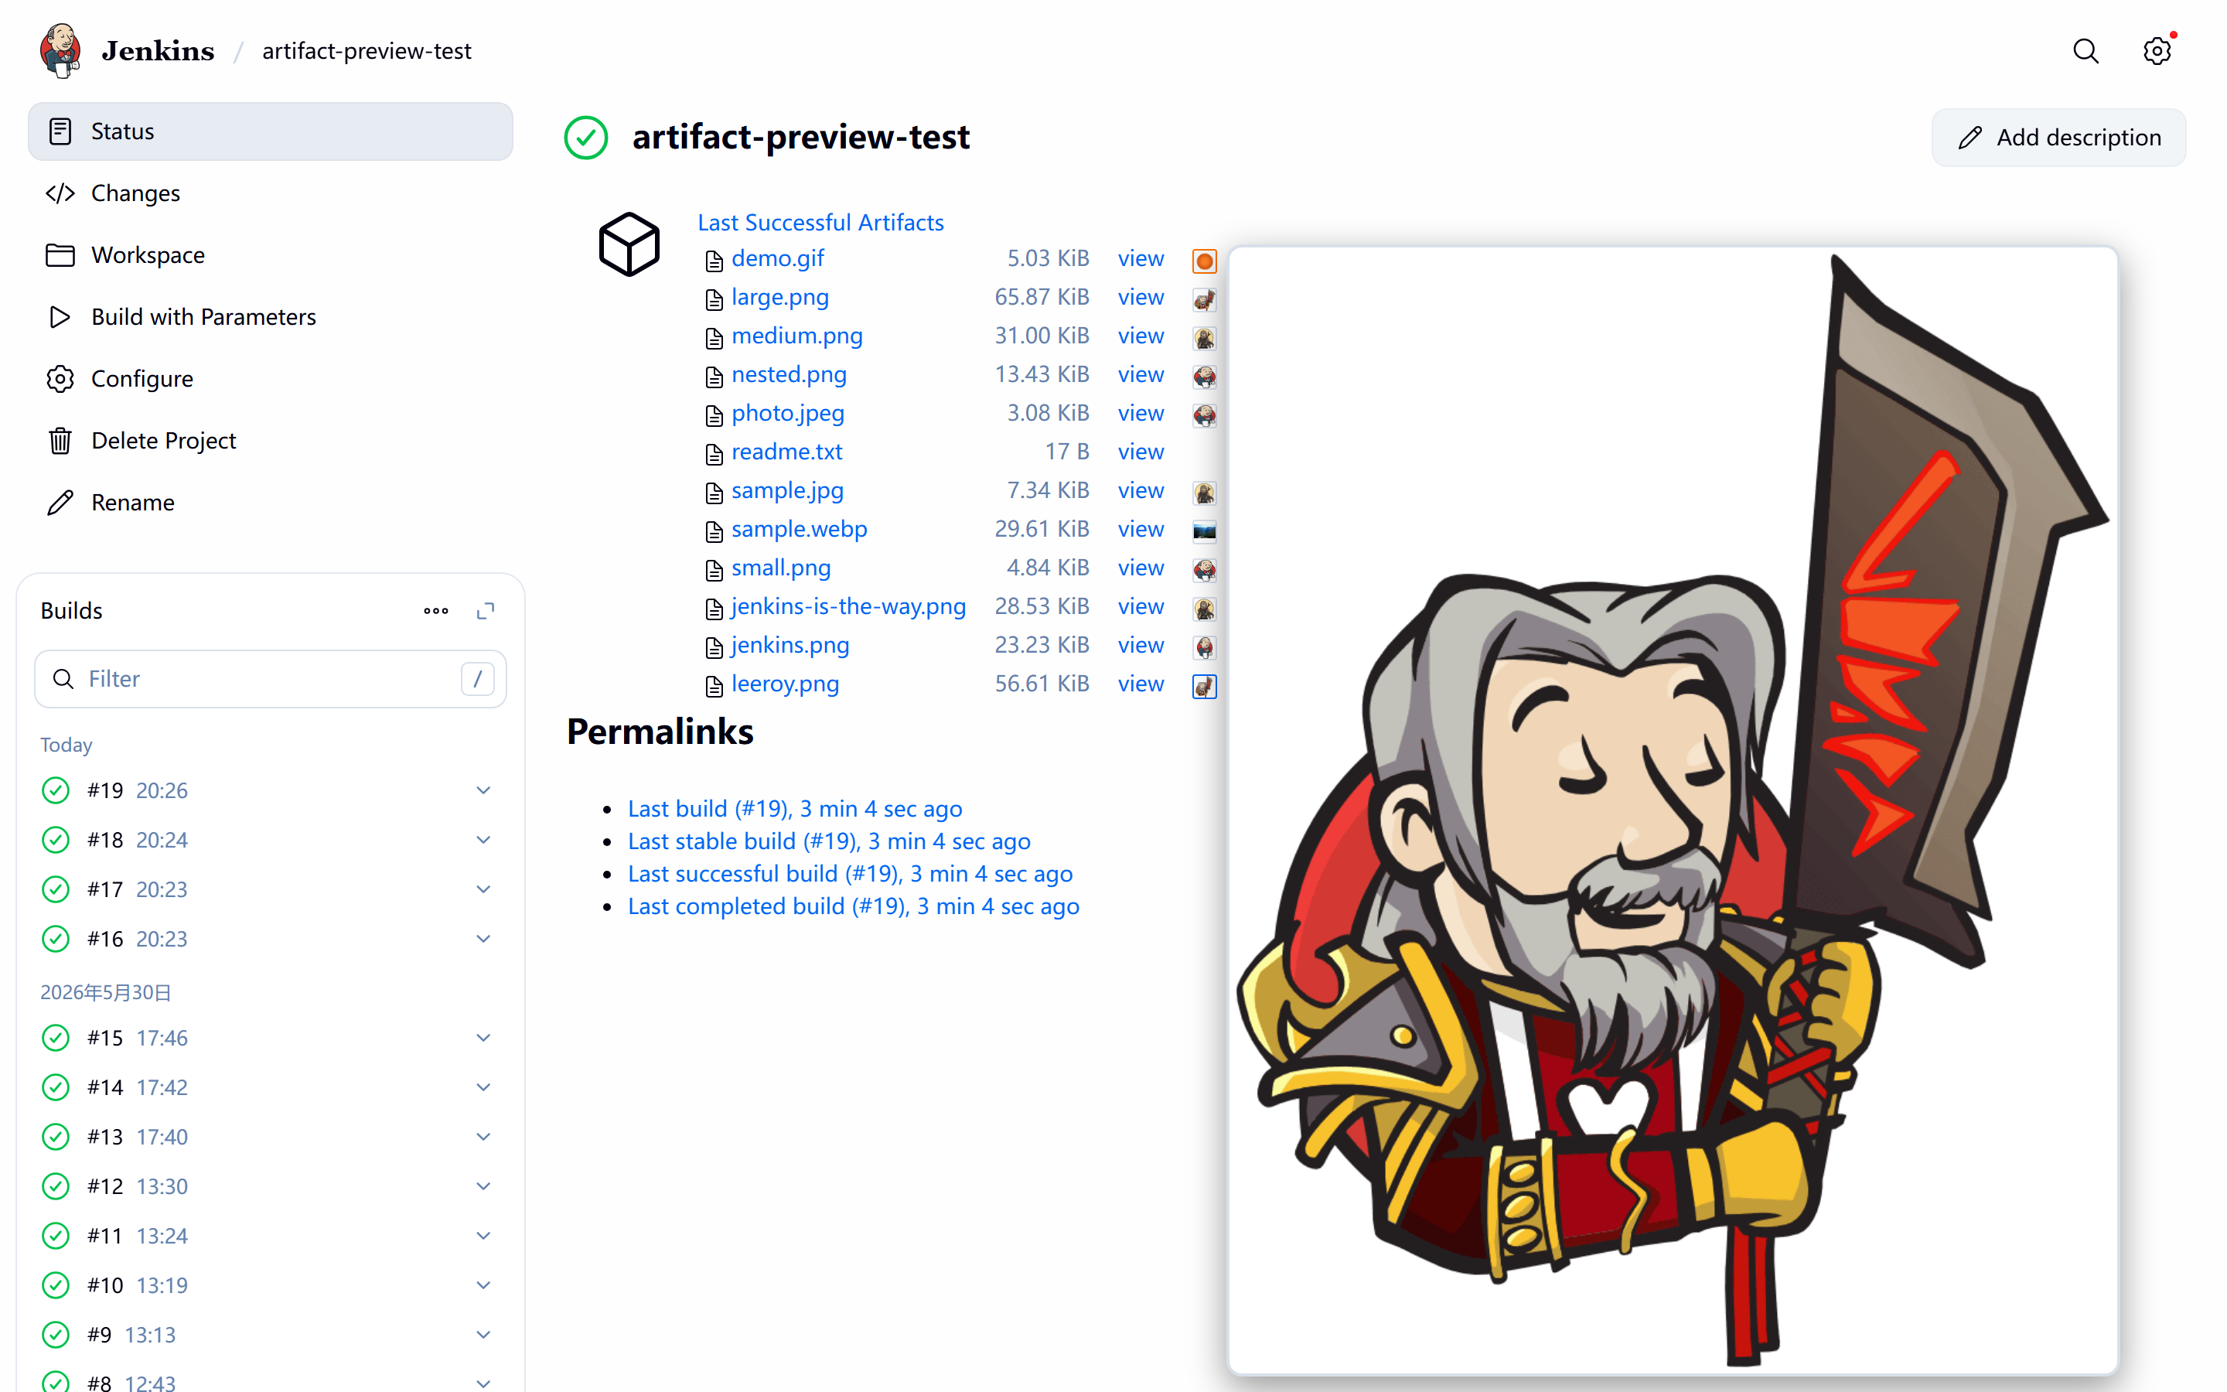The width and height of the screenshot is (2227, 1392).
Task: Open preview thumbnail for large.png
Action: (x=1205, y=299)
